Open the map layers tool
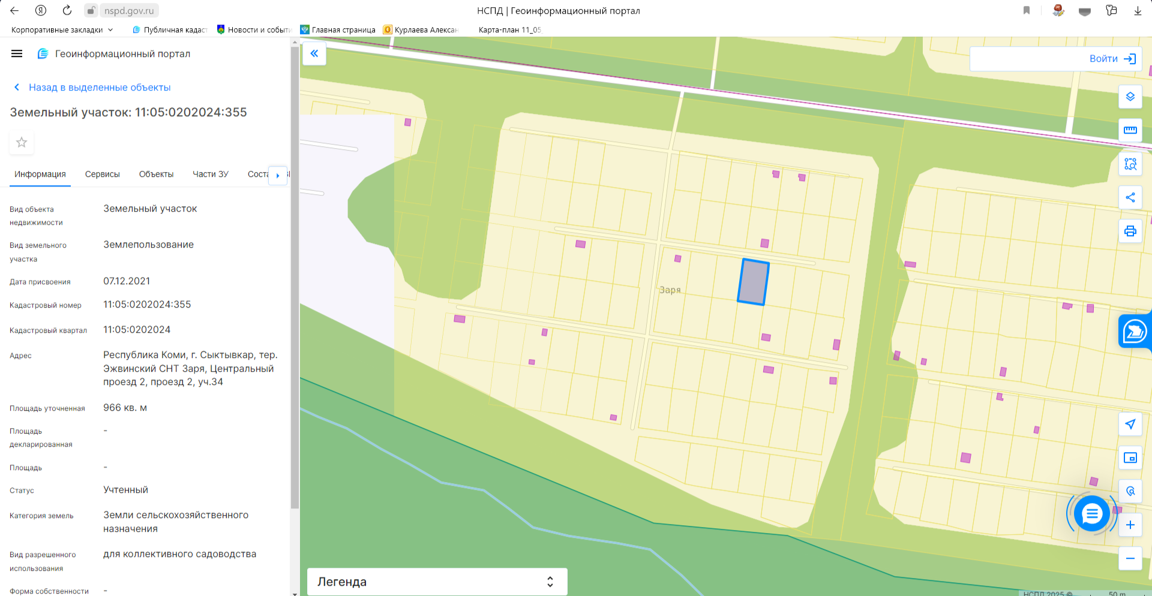1152x596 pixels. (x=1130, y=97)
